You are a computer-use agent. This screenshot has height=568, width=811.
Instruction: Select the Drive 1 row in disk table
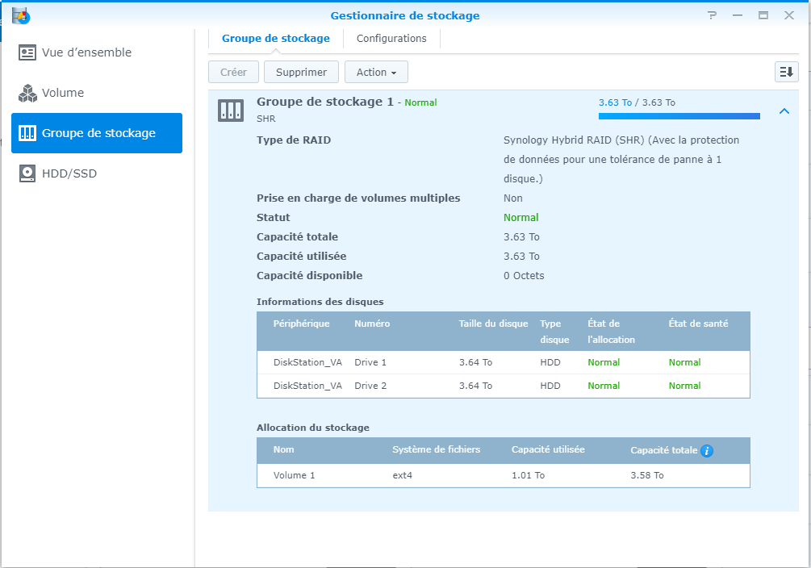[x=503, y=362]
